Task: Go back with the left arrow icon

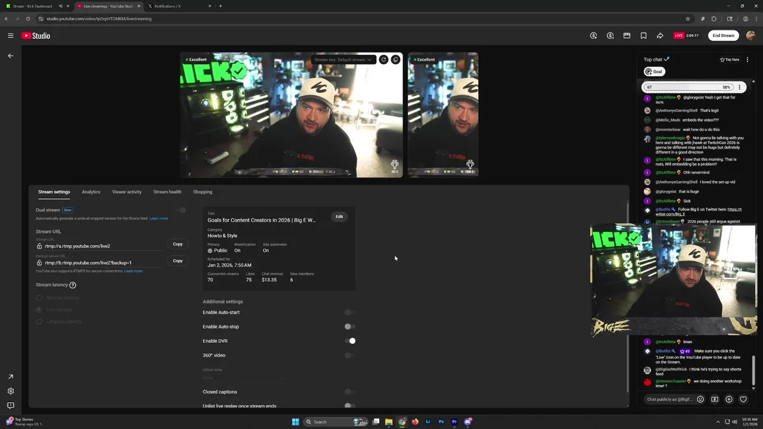Action: (x=10, y=55)
